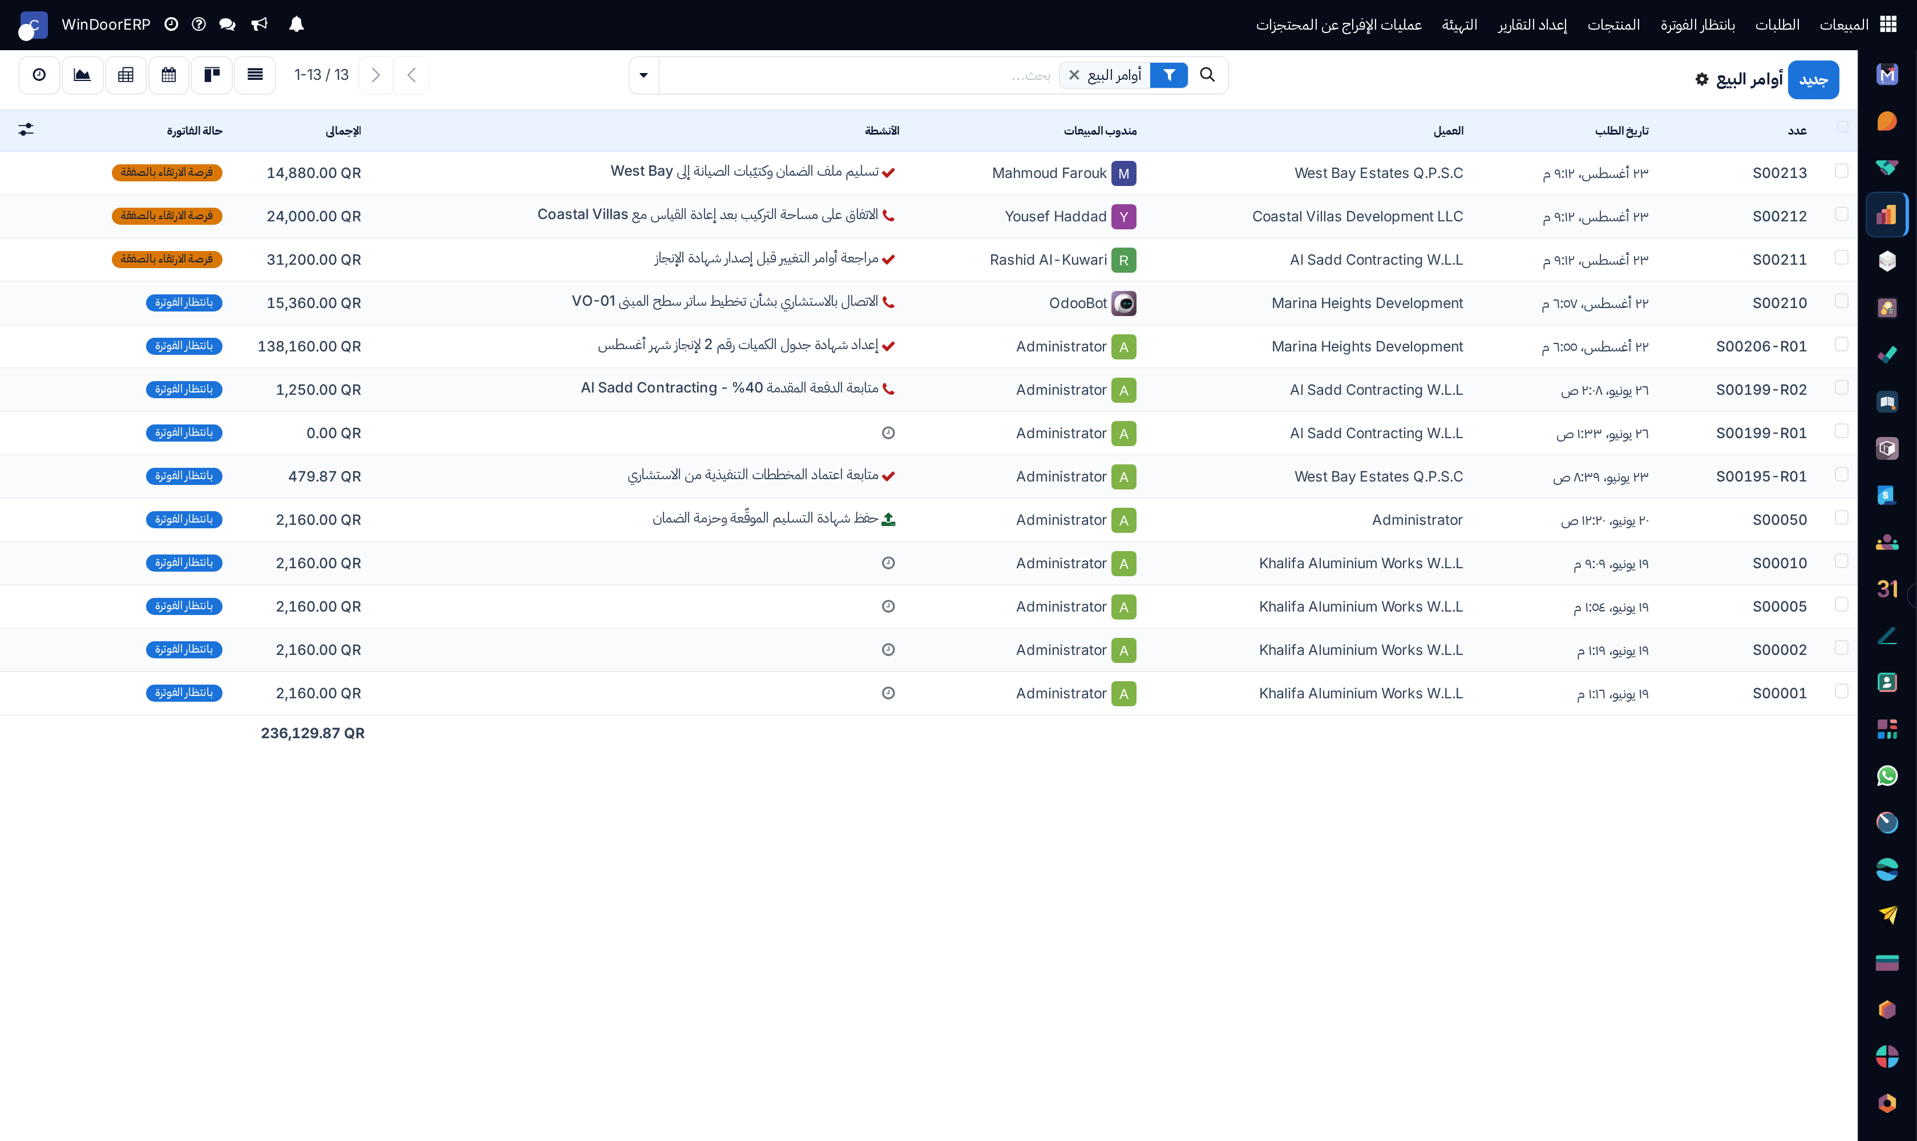Tick the checkbox for order S00213
This screenshot has width=1917, height=1141.
pyautogui.click(x=1842, y=171)
